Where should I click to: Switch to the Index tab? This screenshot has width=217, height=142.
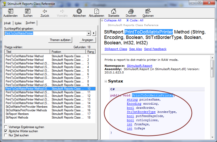coord(18,23)
